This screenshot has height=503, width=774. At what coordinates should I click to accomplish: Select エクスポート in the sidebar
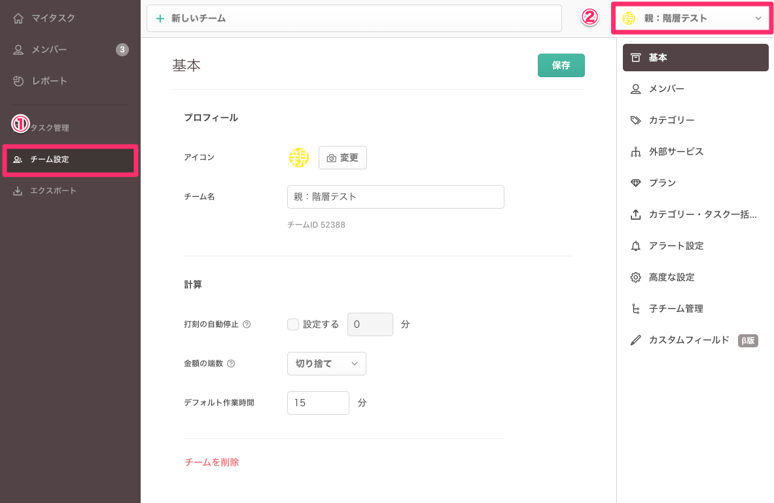pyautogui.click(x=52, y=190)
